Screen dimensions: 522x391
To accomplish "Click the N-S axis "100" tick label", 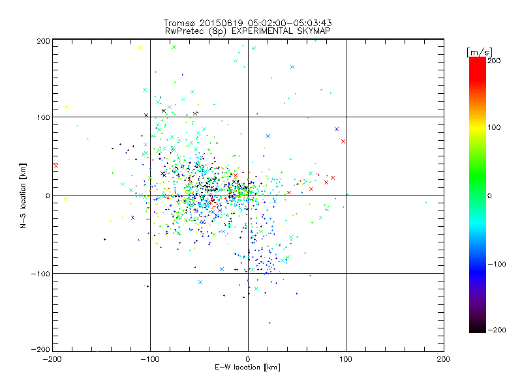I will tap(43, 118).
